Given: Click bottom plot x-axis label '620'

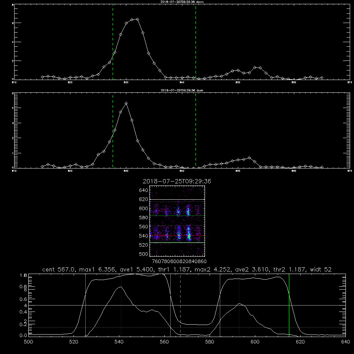Looking at the screenshot, I should [300, 342].
